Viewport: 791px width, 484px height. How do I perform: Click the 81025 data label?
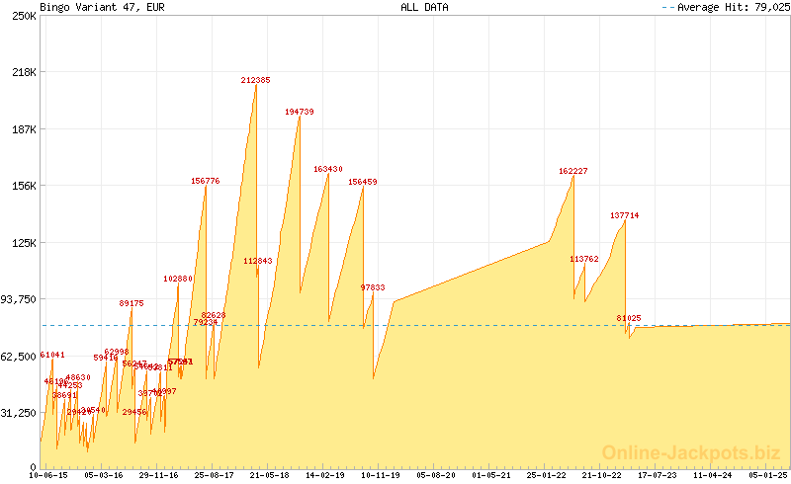pos(629,318)
